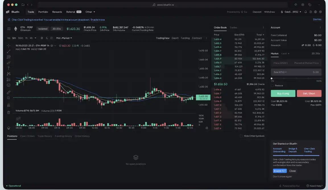Toggle the magnet snap mode
Viewport: 328px width, 190px height.
[9, 105]
